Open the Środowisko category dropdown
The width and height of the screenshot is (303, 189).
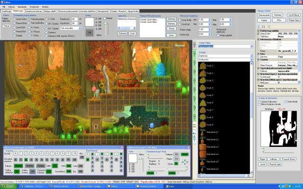(x=225, y=60)
